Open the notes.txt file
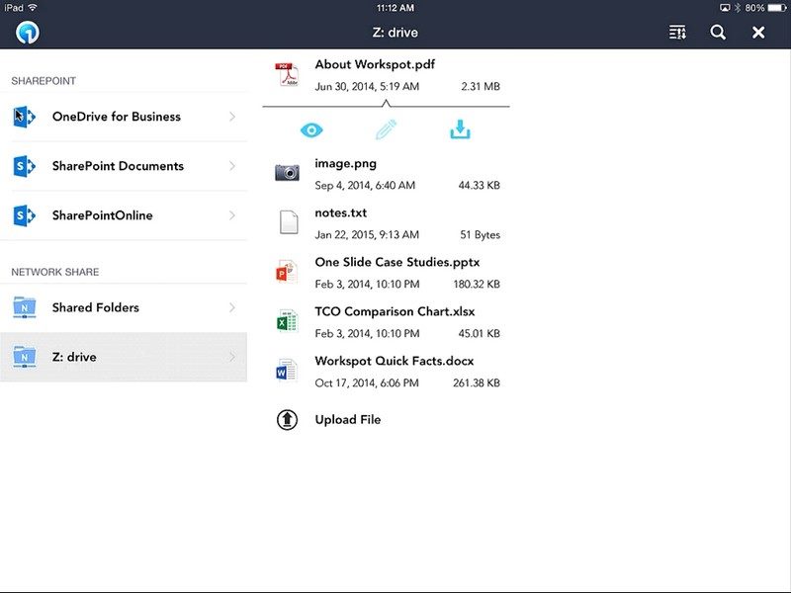This screenshot has width=791, height=593. [387, 223]
